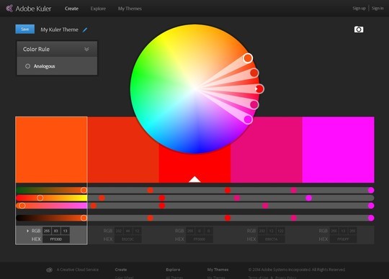Open the camera create-from-image icon
The width and height of the screenshot is (389, 279).
pos(359,29)
